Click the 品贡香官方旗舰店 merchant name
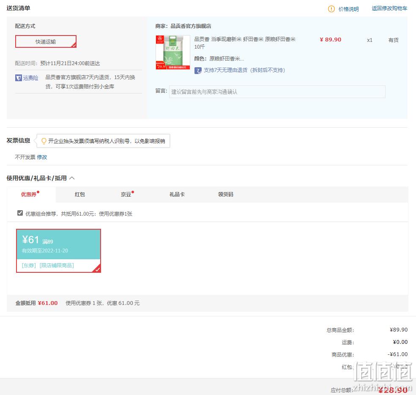The width and height of the screenshot is (416, 395). click(191, 26)
